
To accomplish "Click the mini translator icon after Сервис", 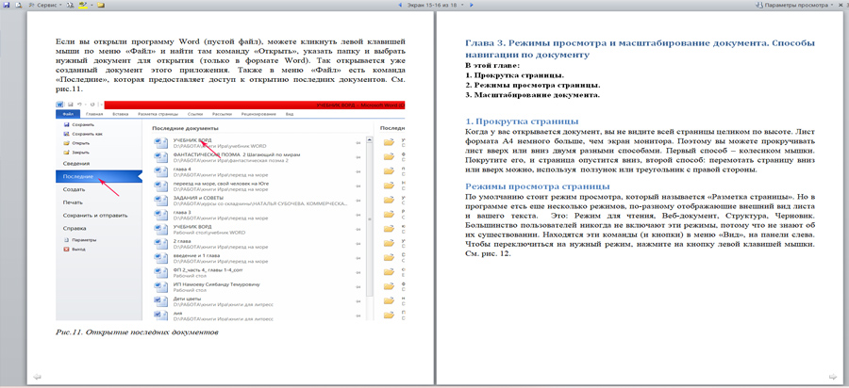I will click(x=72, y=6).
